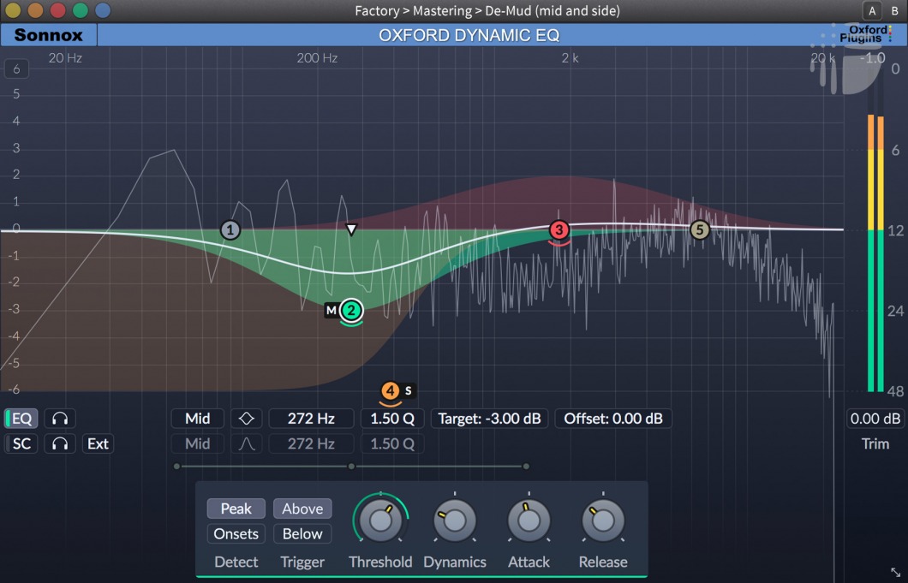Change the side-chain bell filter shape icon
Image resolution: width=908 pixels, height=583 pixels.
tap(246, 443)
